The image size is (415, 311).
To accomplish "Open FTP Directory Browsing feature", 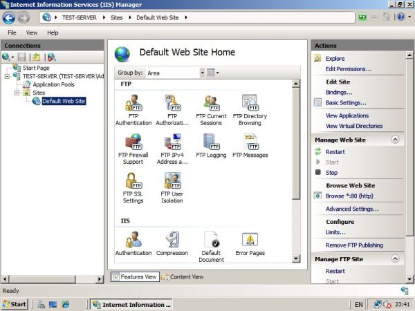I will pyautogui.click(x=250, y=110).
